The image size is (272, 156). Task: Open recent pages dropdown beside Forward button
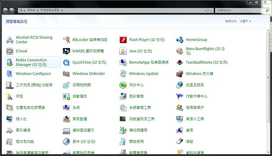(x=16, y=11)
